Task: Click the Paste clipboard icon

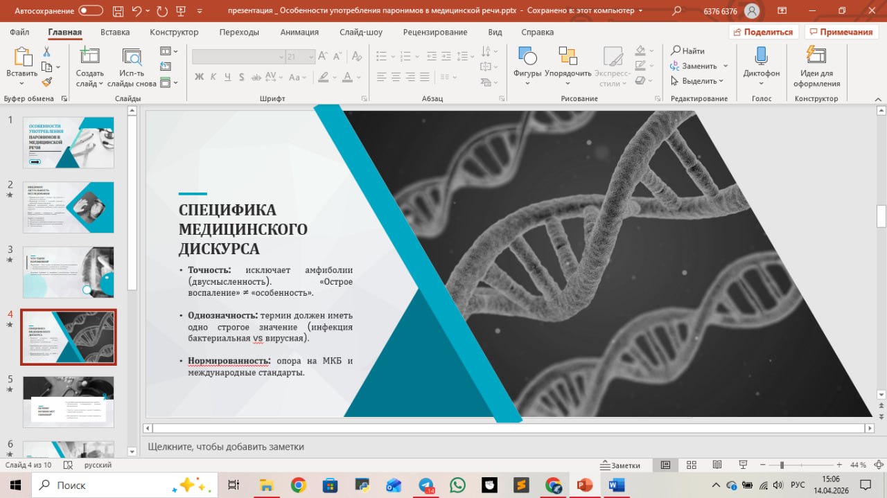Action: pos(22,57)
